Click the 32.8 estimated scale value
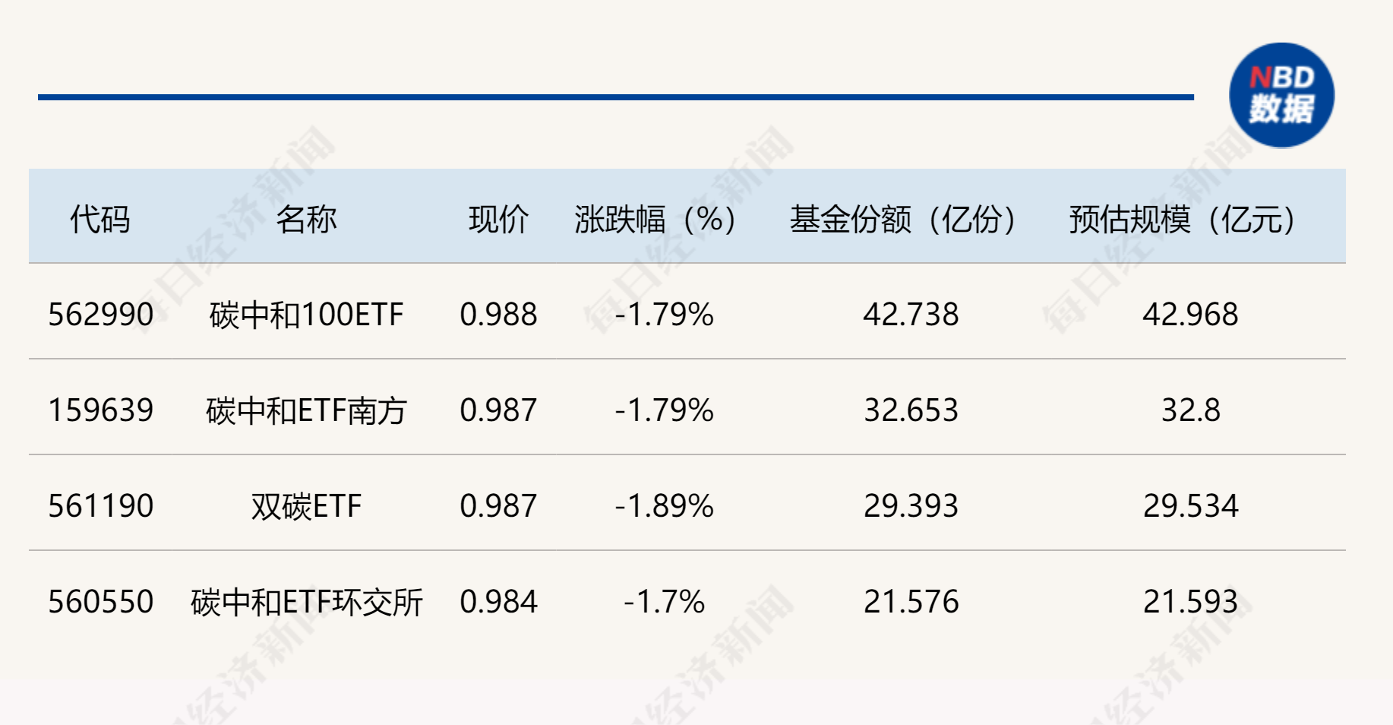The width and height of the screenshot is (1393, 725). 1190,410
